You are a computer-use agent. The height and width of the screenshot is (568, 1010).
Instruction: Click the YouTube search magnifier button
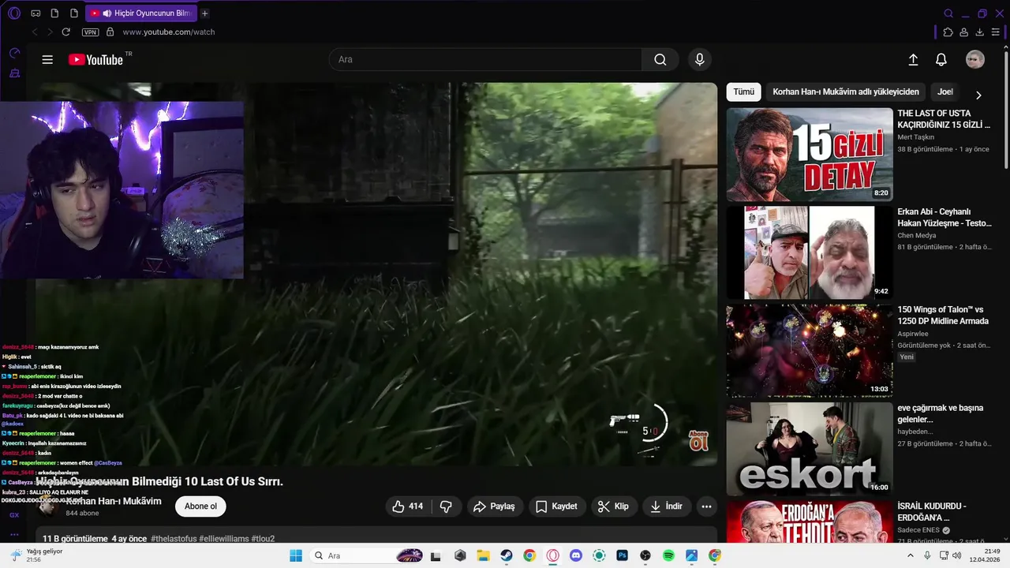pyautogui.click(x=660, y=60)
